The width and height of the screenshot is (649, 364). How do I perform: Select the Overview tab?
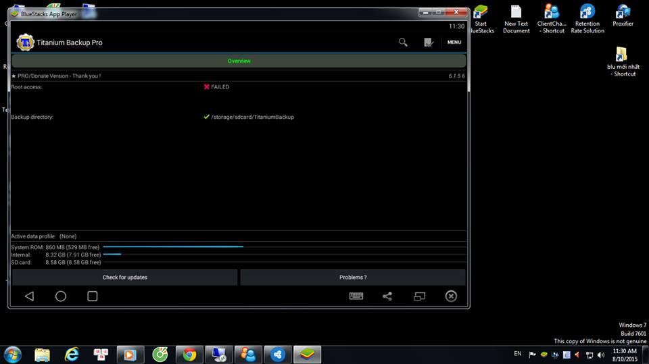click(239, 61)
